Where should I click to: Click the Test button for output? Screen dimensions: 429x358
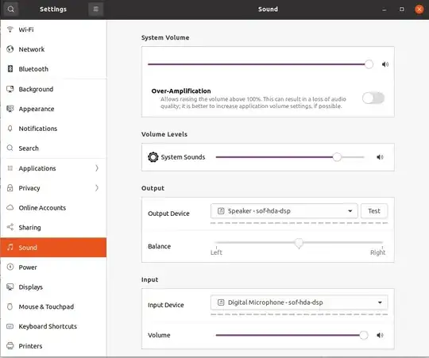tap(374, 211)
